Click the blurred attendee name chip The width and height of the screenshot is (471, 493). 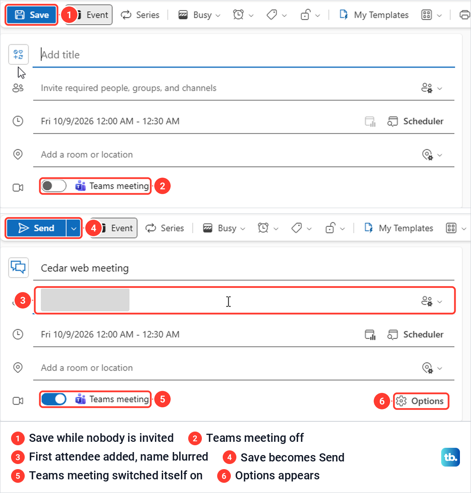pos(85,300)
